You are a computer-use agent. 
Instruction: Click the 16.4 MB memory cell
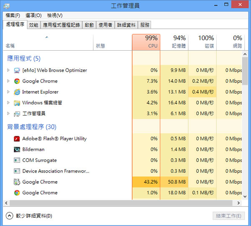tap(174, 103)
